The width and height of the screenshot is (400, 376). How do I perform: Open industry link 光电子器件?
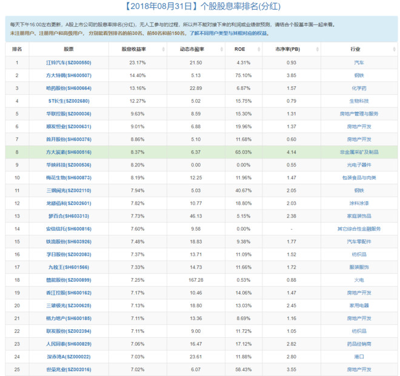click(359, 165)
